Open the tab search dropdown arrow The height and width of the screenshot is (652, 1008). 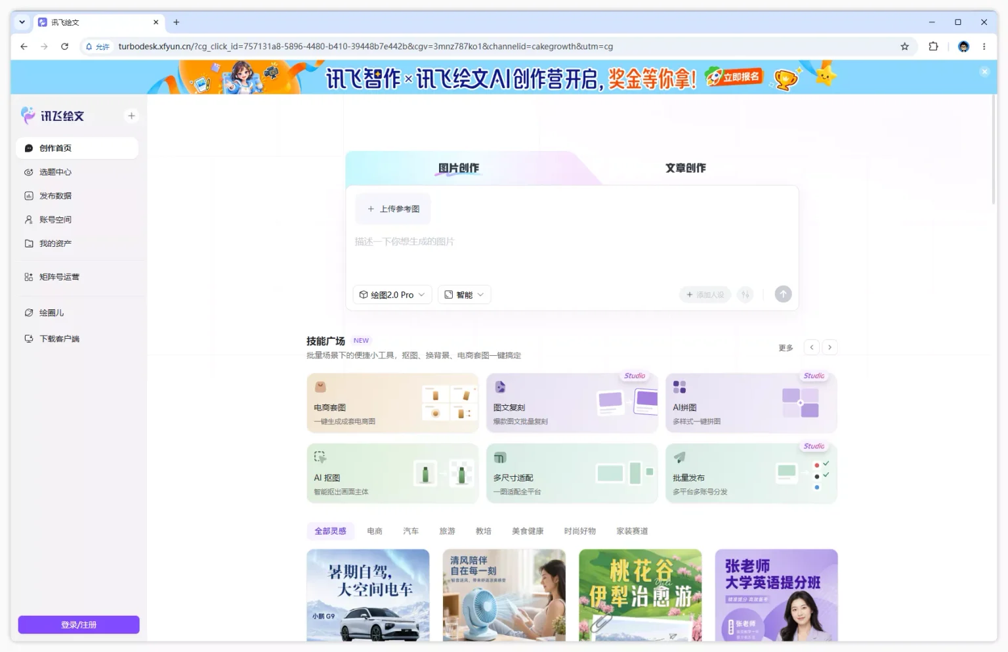click(x=22, y=22)
